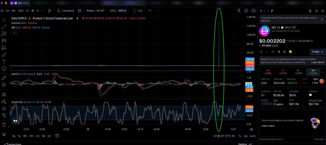The width and height of the screenshot is (326, 145).
Task: Swap the DAI/WPLS pair order
Action: coord(294,27)
